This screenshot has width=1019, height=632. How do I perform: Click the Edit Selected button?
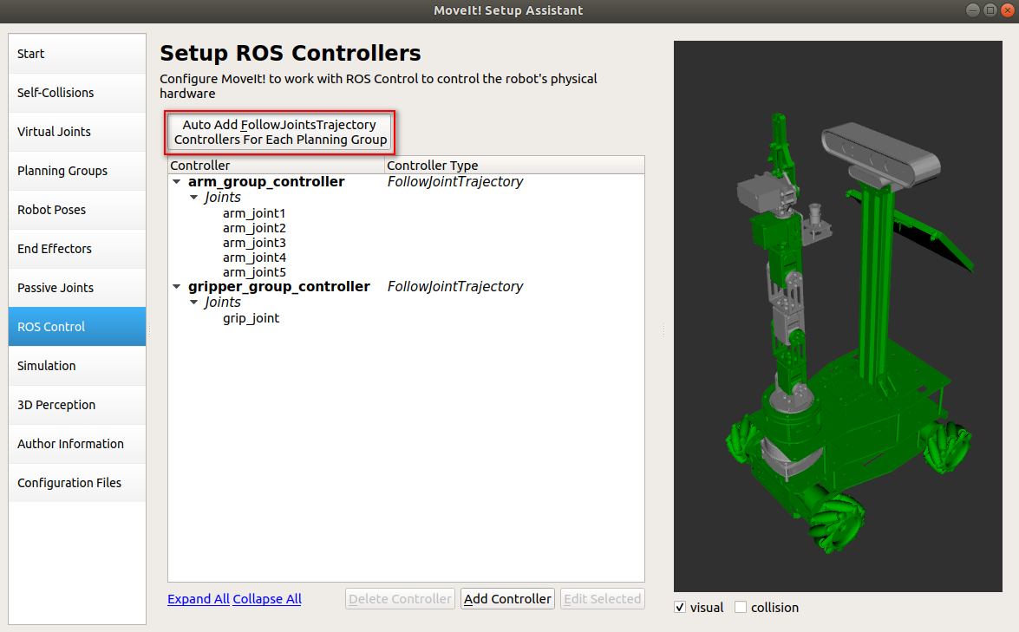[x=603, y=599]
